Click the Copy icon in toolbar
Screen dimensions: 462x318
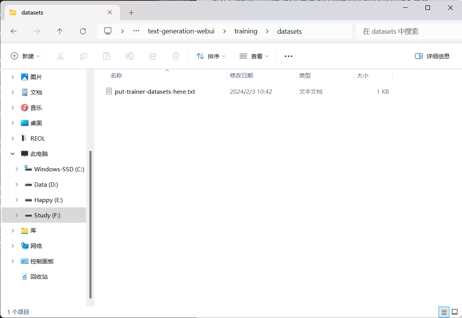pos(84,56)
